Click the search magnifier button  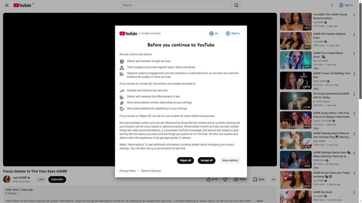pos(236,5)
